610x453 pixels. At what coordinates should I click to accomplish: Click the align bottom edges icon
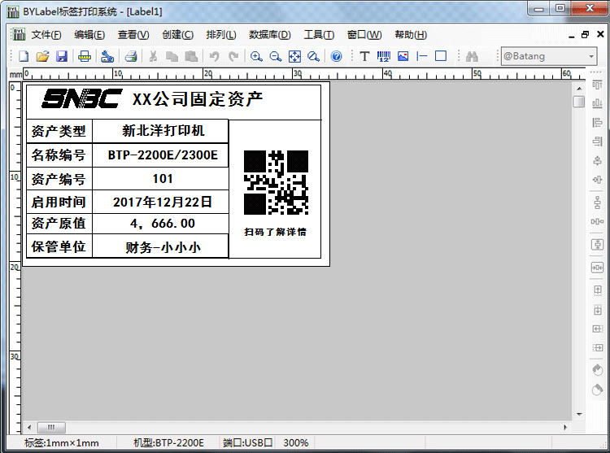[x=597, y=103]
